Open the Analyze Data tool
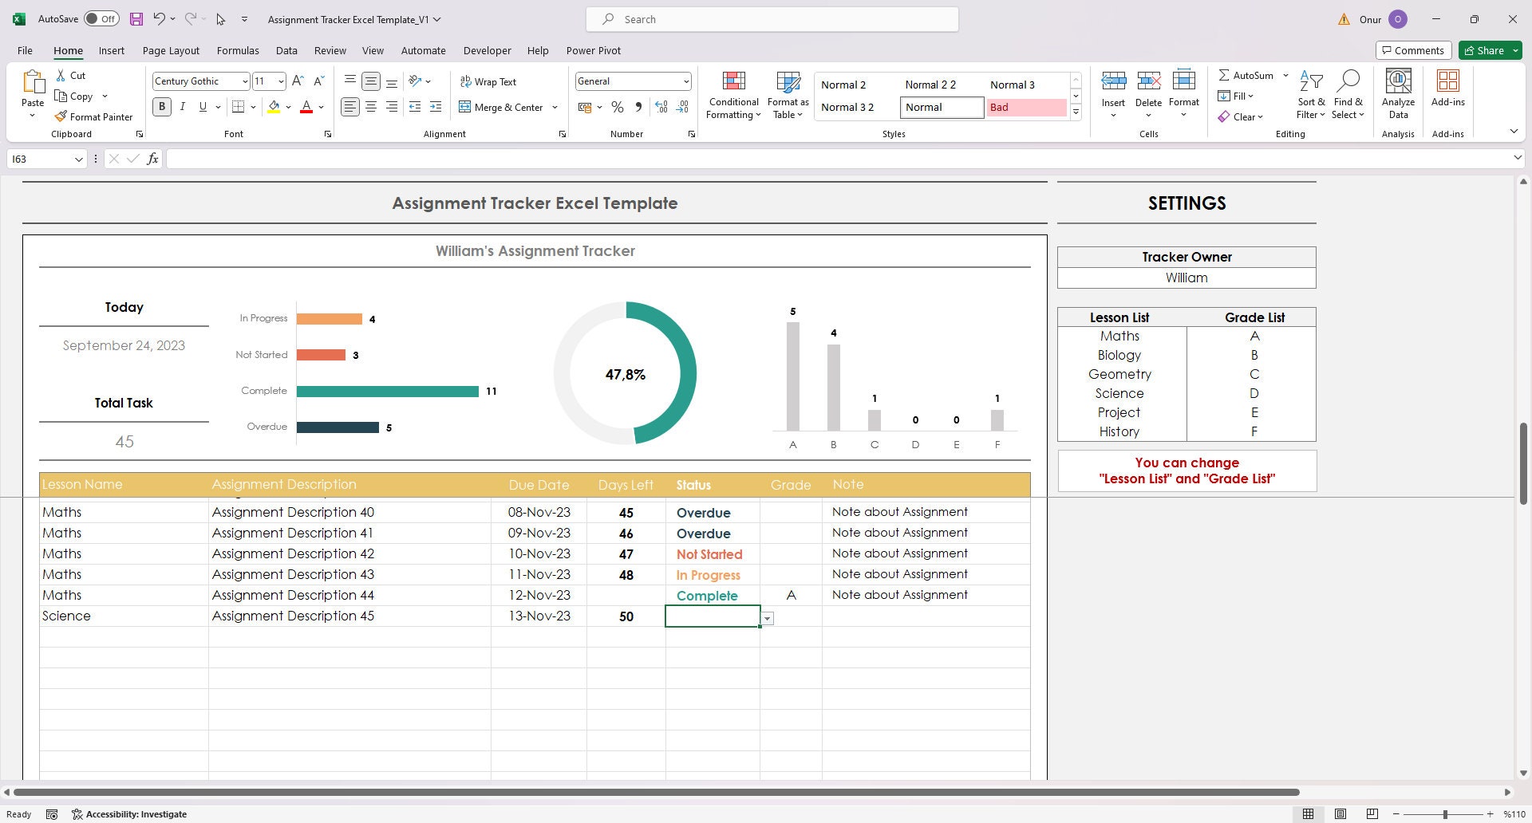Viewport: 1532px width, 823px height. [1397, 93]
